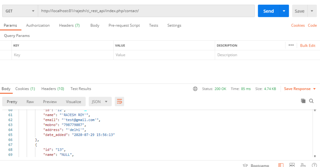320x167 pixels.
Task: Select the Preview view
Action: coord(50,102)
